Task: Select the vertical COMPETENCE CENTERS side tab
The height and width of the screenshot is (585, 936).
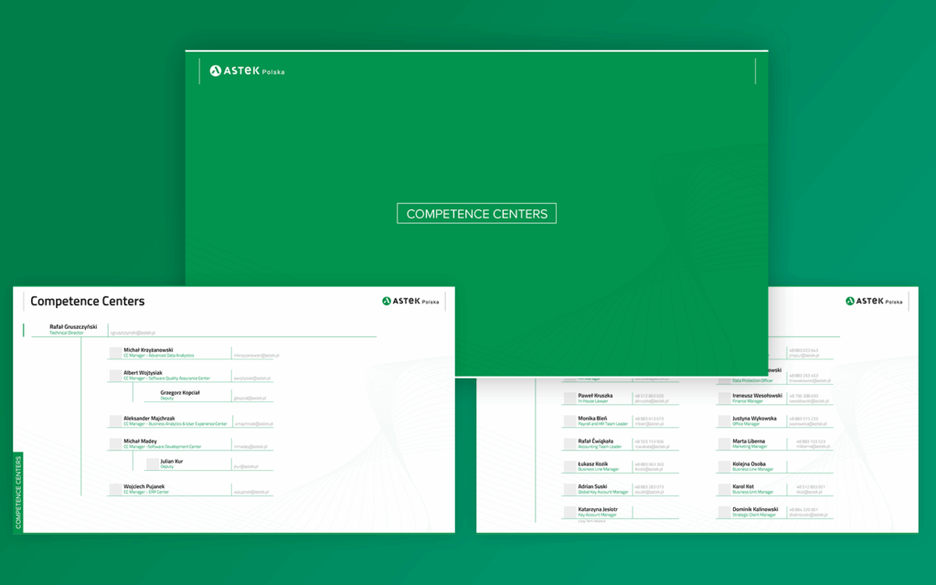Action: pos(18,492)
